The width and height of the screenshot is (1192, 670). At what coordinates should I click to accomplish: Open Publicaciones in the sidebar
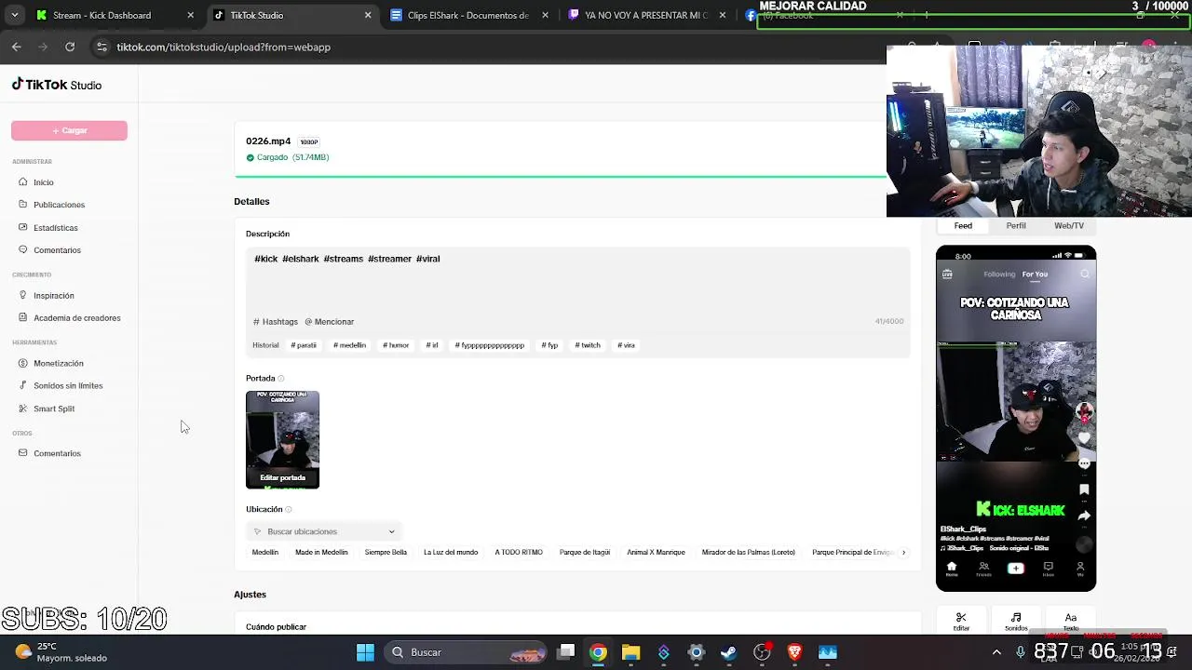[59, 205]
